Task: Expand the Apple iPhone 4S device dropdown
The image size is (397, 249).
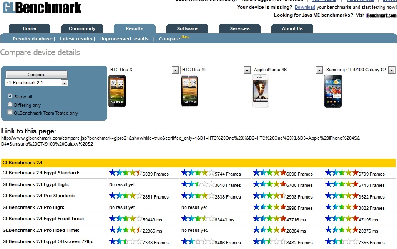Action: [x=319, y=70]
